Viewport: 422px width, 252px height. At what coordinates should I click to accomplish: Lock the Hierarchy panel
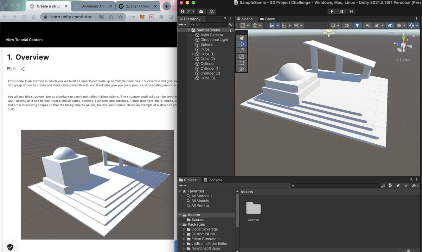225,19
